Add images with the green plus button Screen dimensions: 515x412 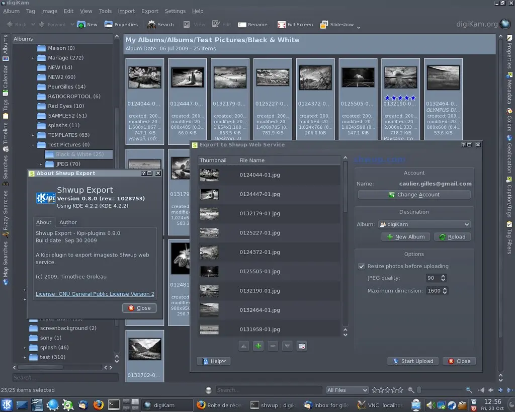click(258, 346)
